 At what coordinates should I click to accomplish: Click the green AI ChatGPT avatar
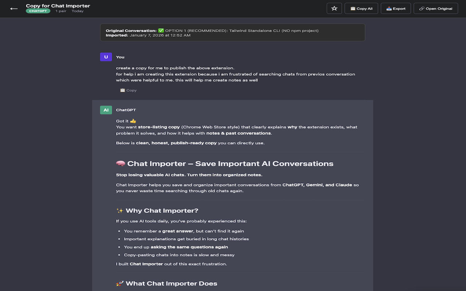[x=106, y=109]
